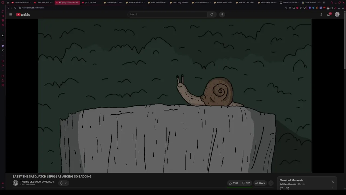The image size is (346, 195).
Task: Toggle playlist shuffle icon
Action: 287,188
